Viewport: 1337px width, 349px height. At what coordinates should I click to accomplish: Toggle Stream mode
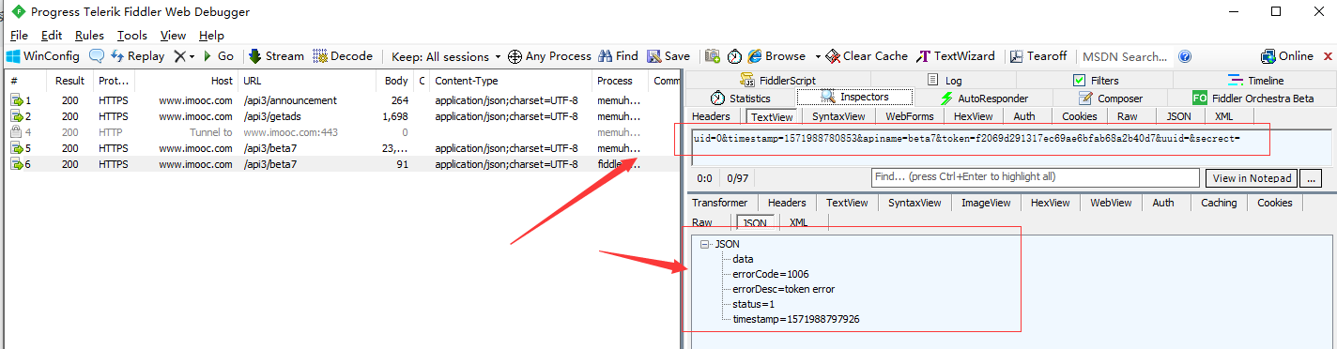coord(277,56)
